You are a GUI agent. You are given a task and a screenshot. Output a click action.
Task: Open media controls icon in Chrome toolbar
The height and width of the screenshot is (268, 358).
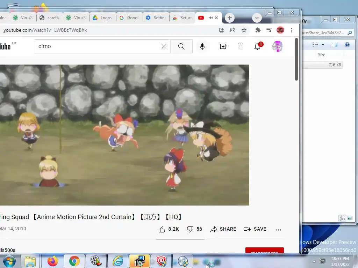click(269, 30)
